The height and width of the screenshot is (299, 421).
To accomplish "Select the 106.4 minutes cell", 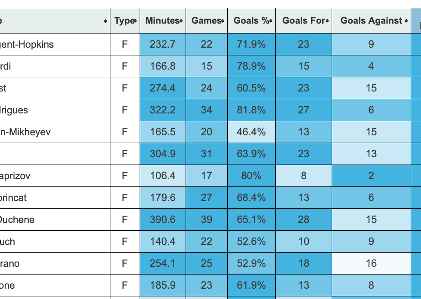I will point(162,176).
